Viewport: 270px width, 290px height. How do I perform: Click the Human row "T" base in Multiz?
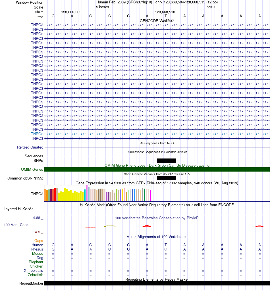[166, 245]
